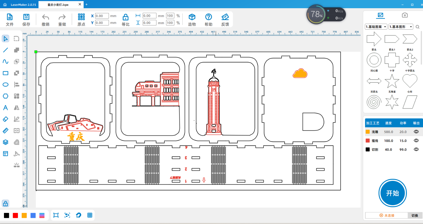This screenshot has height=224, width=423.
Task: Select the text tool in left toolbar
Action: [6, 108]
